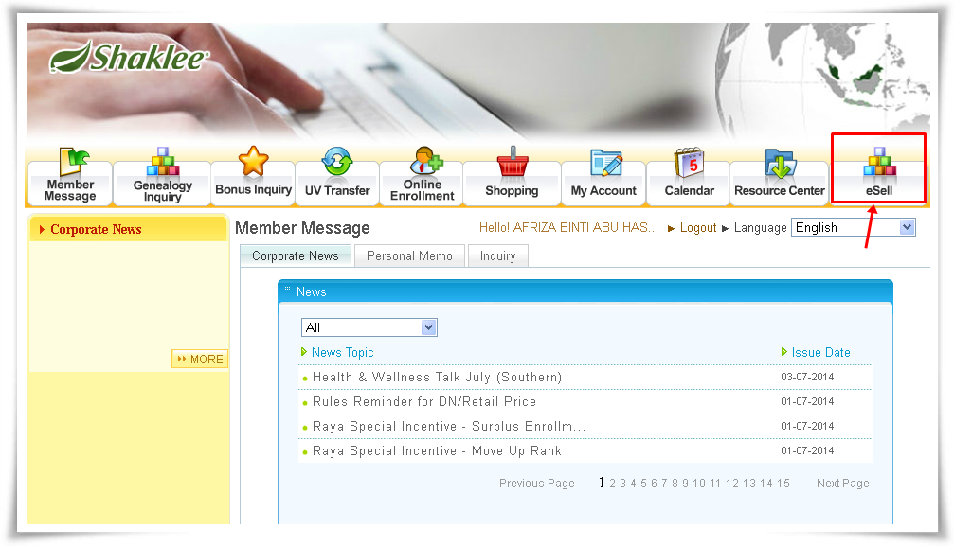Switch to Corporate News tab
Viewport: 954px width, 546px height.
click(295, 256)
